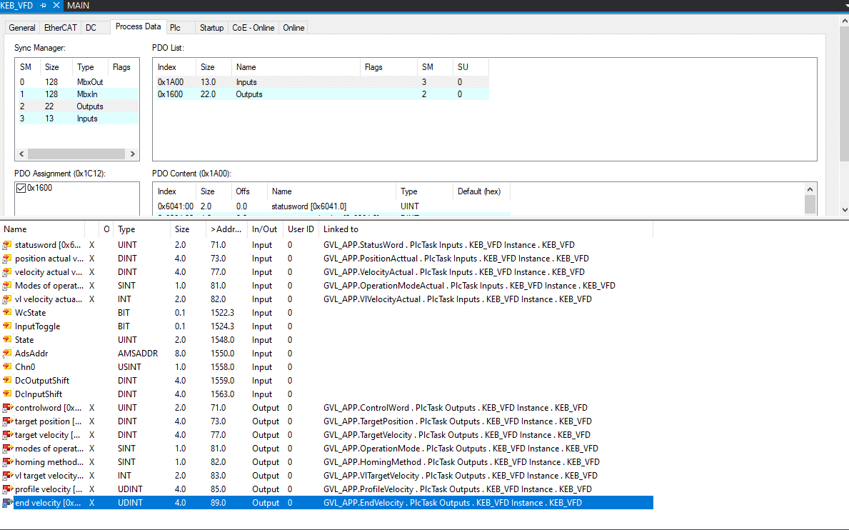Click the main panel's scroll down arrow

[845, 210]
